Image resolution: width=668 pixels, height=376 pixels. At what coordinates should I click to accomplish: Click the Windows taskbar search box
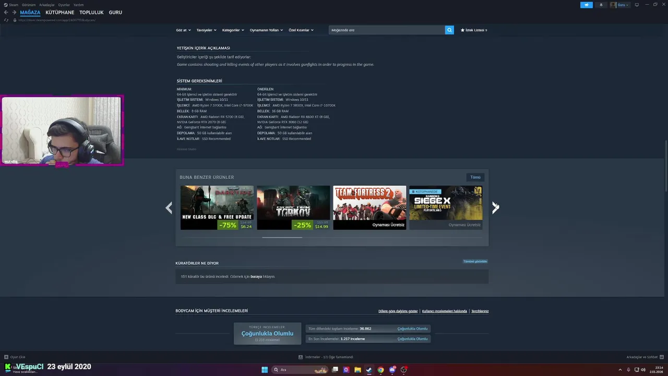(x=300, y=370)
